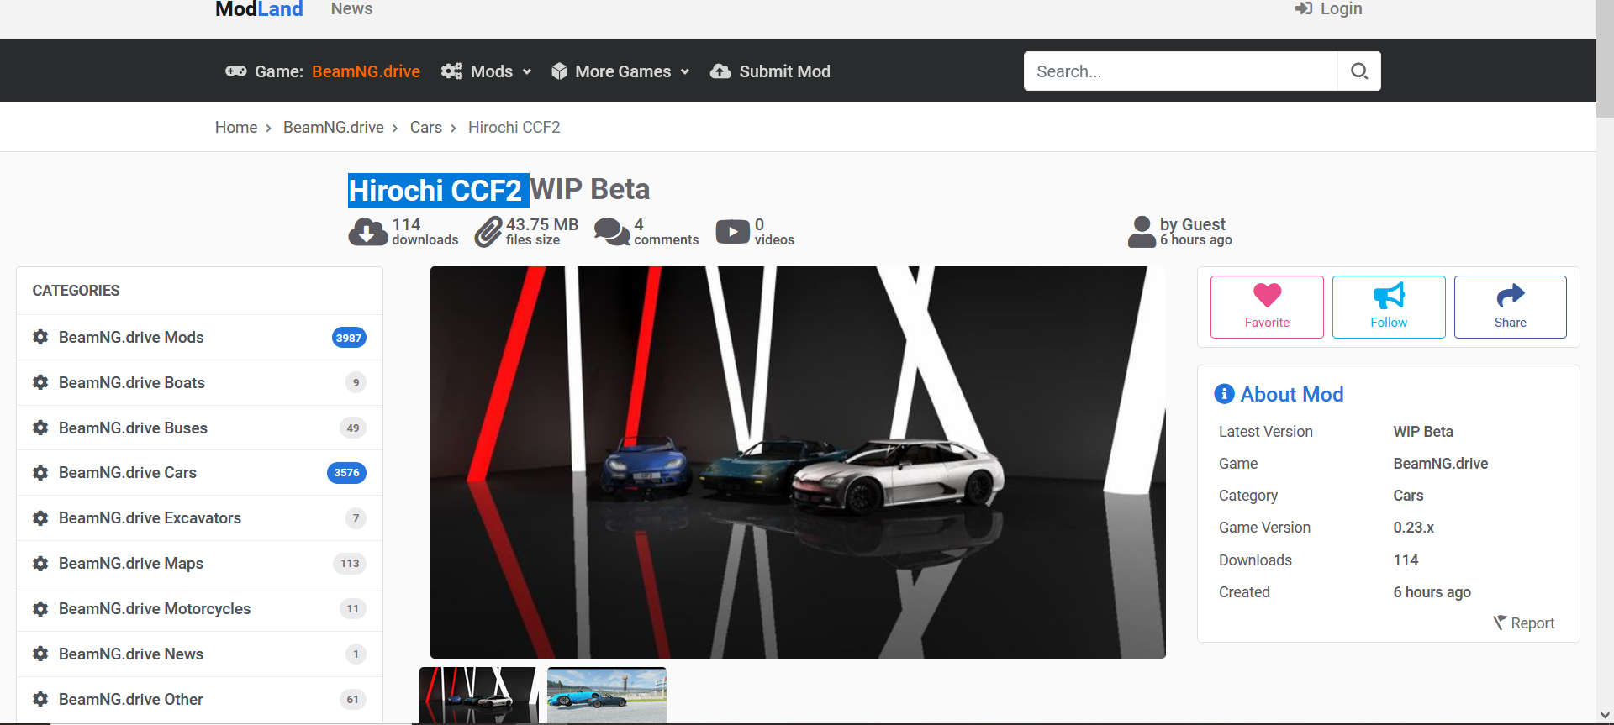Click the info icon beside About Mod
Screen dimensions: 1614x725
pos(1224,393)
